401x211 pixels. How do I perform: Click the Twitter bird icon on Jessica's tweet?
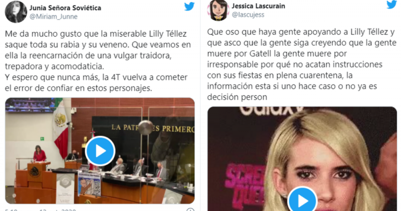[391, 4]
